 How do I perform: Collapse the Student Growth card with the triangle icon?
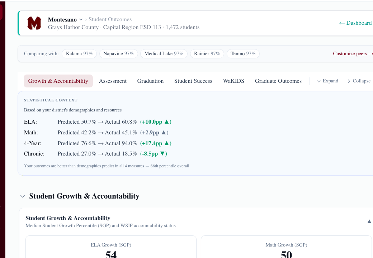tap(369, 221)
